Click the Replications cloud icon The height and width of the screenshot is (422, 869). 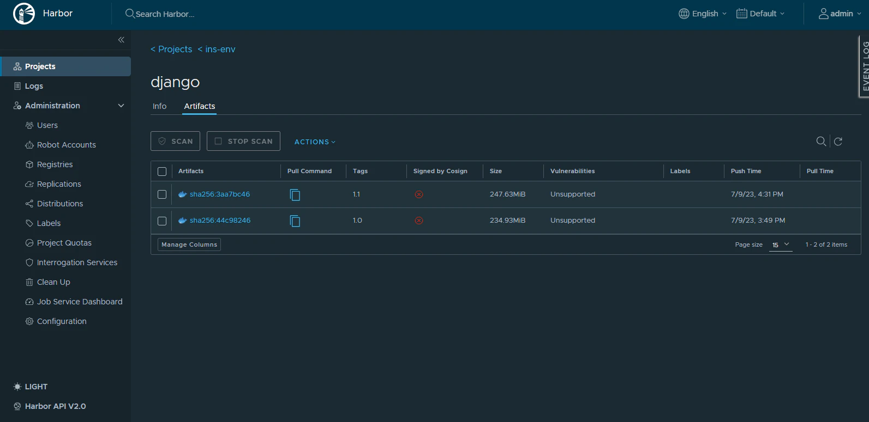(x=29, y=184)
